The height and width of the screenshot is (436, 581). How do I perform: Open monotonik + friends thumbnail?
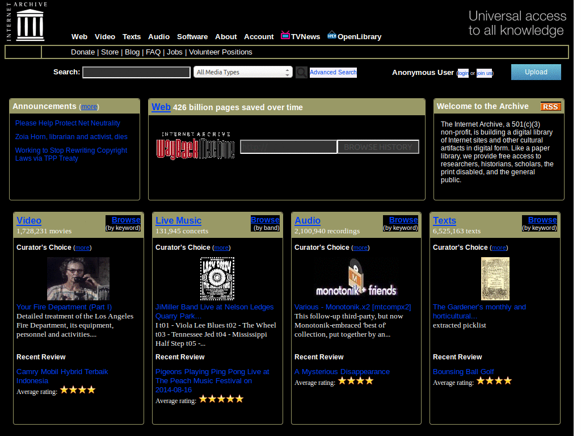[x=356, y=278]
